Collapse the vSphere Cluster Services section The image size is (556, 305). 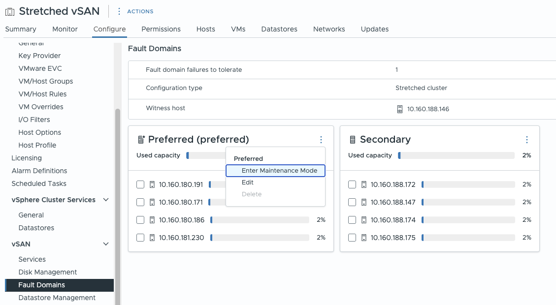click(x=106, y=200)
